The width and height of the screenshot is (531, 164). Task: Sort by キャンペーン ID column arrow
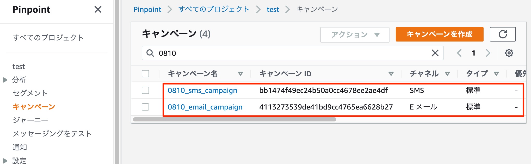(x=391, y=74)
